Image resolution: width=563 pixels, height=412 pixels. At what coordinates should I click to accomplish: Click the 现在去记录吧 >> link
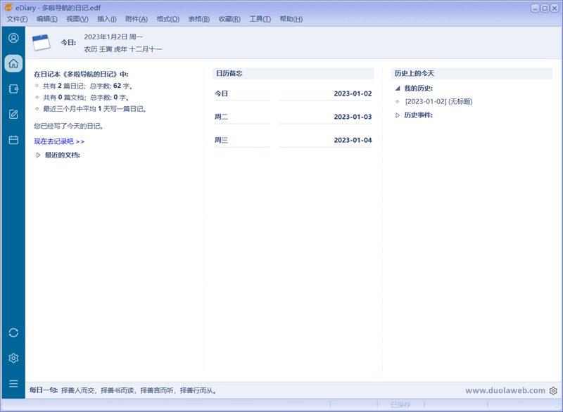pyautogui.click(x=59, y=141)
